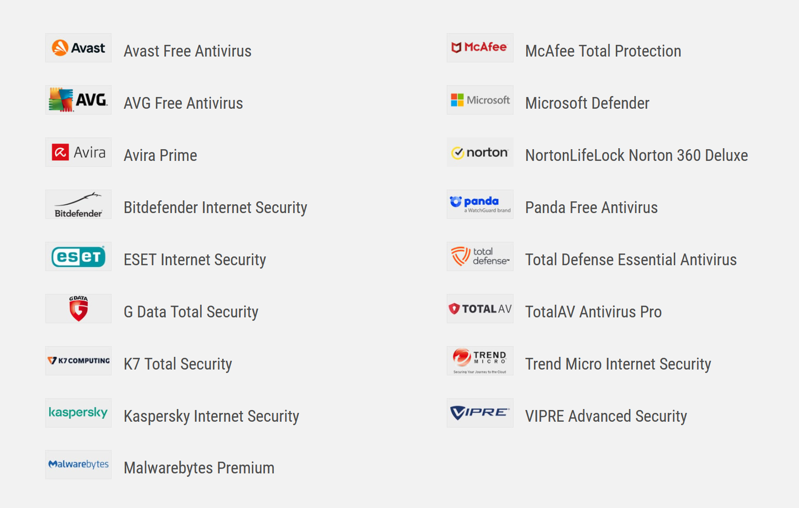This screenshot has width=799, height=508.
Task: Click the Norton logo badge
Action: [480, 152]
